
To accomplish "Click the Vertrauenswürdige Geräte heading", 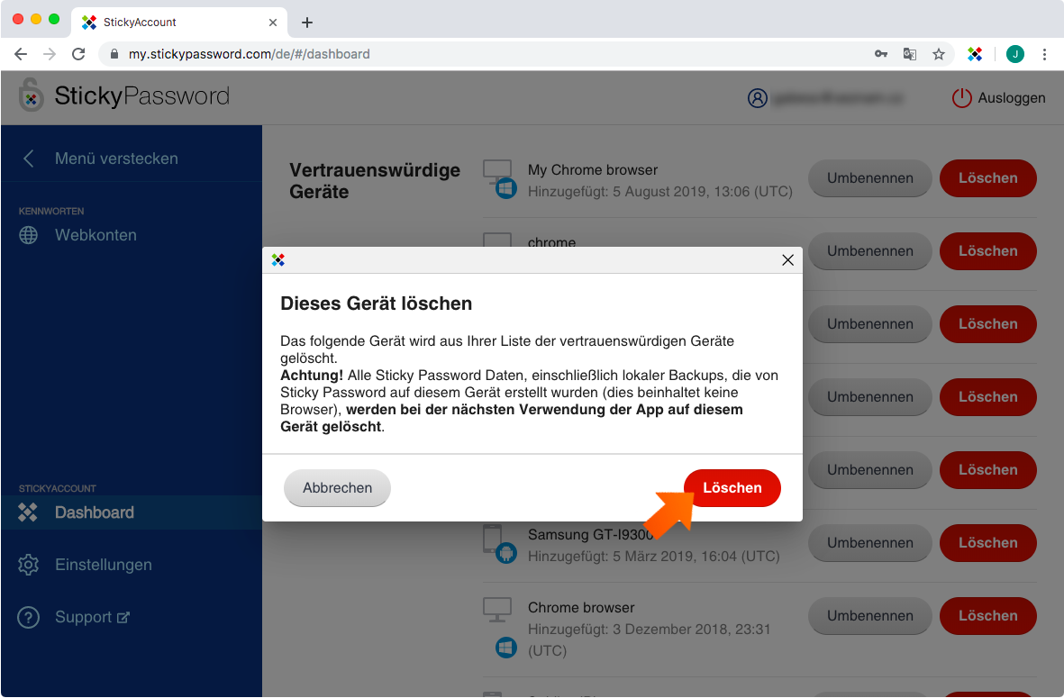I will pyautogui.click(x=375, y=180).
